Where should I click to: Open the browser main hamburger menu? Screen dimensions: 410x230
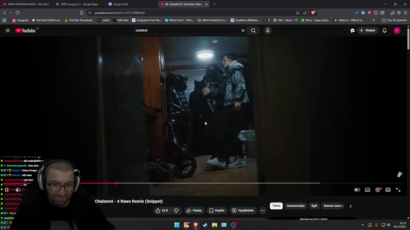[405, 13]
